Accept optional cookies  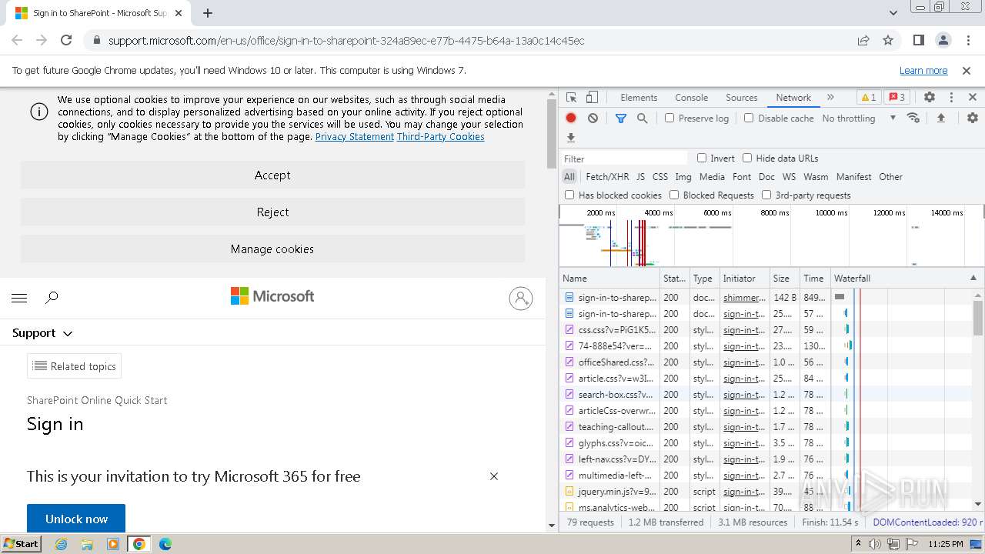(x=272, y=175)
